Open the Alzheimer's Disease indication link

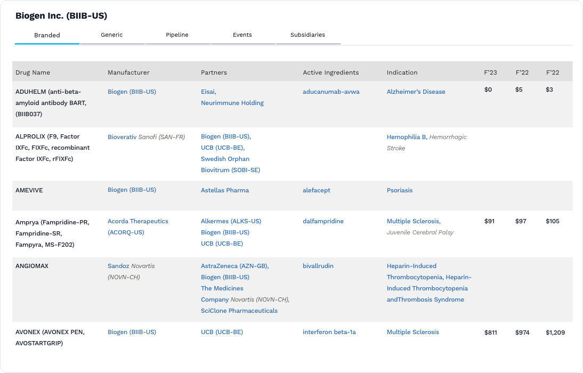tap(416, 92)
